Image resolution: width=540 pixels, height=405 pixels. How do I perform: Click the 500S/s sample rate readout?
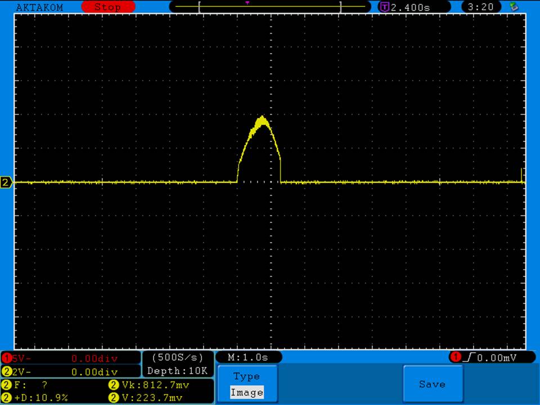coord(178,357)
